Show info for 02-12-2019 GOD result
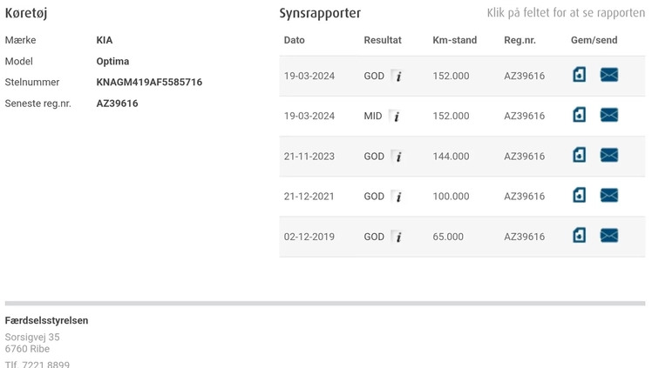The width and height of the screenshot is (652, 368). click(x=397, y=237)
